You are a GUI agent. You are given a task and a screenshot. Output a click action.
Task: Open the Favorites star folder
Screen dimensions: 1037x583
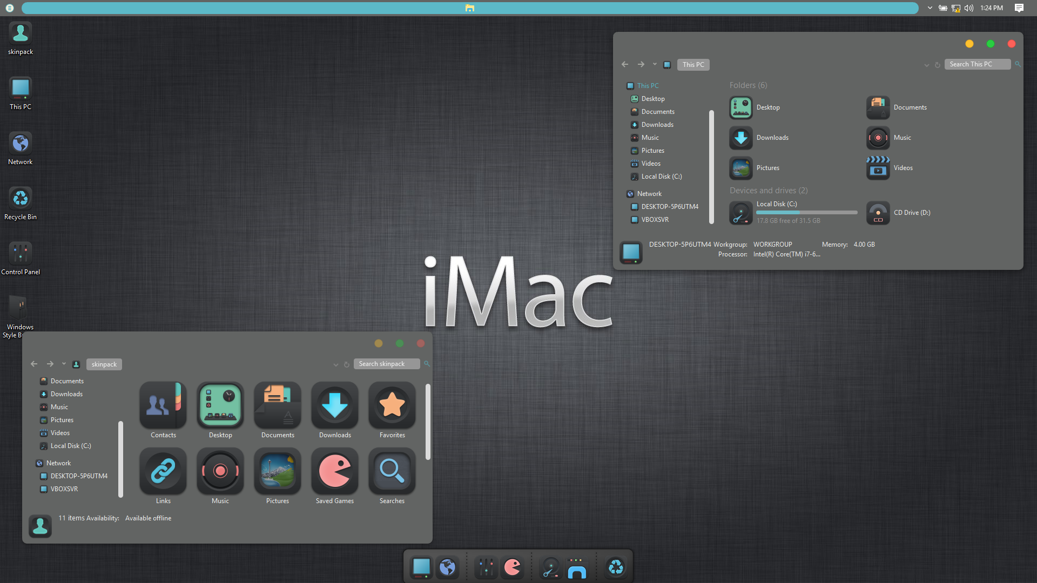coord(392,405)
